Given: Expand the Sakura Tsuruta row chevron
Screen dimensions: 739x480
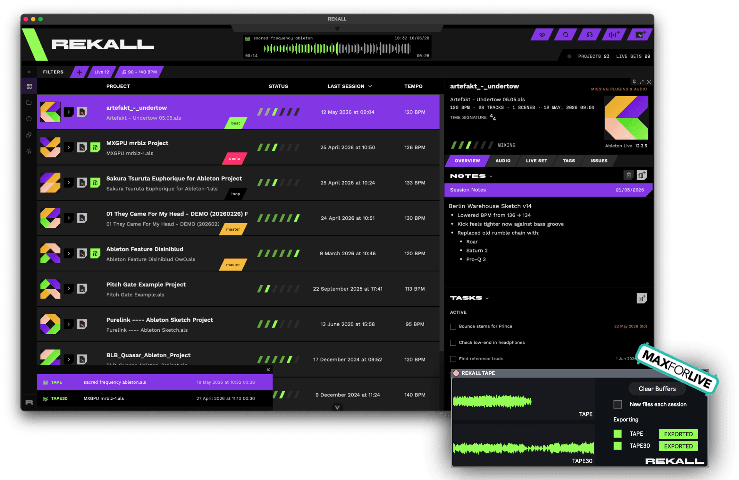Looking at the screenshot, I should tap(69, 183).
